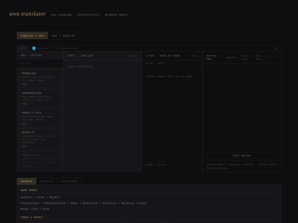Click the first small icon beside filter search

[x=54, y=63]
